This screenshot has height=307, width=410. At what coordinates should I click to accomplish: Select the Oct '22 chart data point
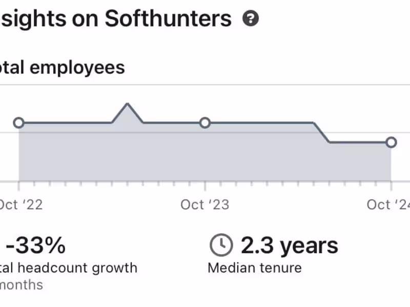[x=19, y=123]
